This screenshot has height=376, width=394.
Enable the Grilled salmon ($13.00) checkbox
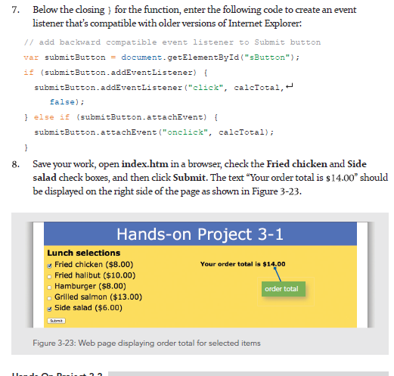point(49,298)
